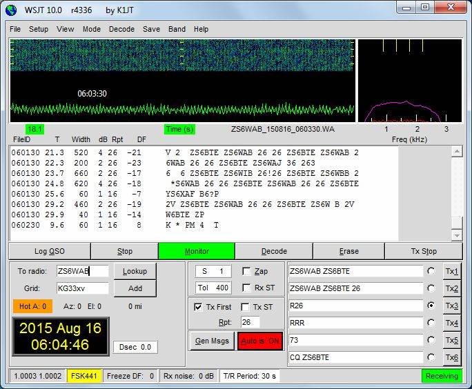Click the Gen Msgs button
The height and width of the screenshot is (389, 472).
click(212, 341)
